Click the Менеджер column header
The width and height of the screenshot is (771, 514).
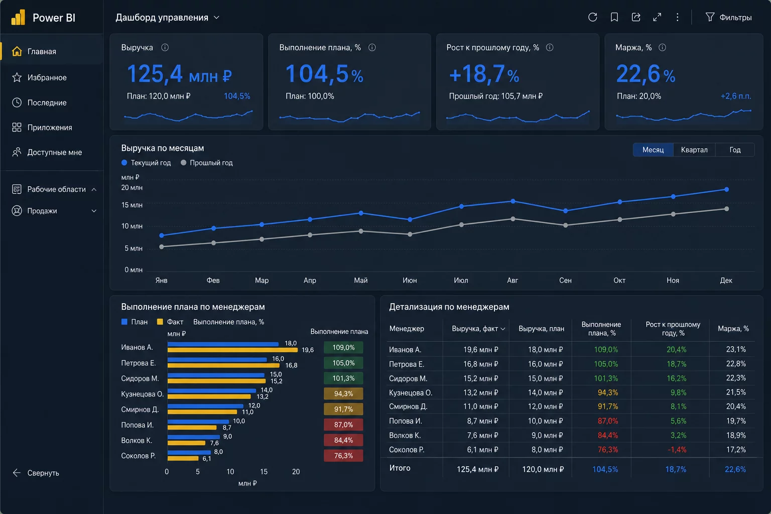(x=407, y=329)
